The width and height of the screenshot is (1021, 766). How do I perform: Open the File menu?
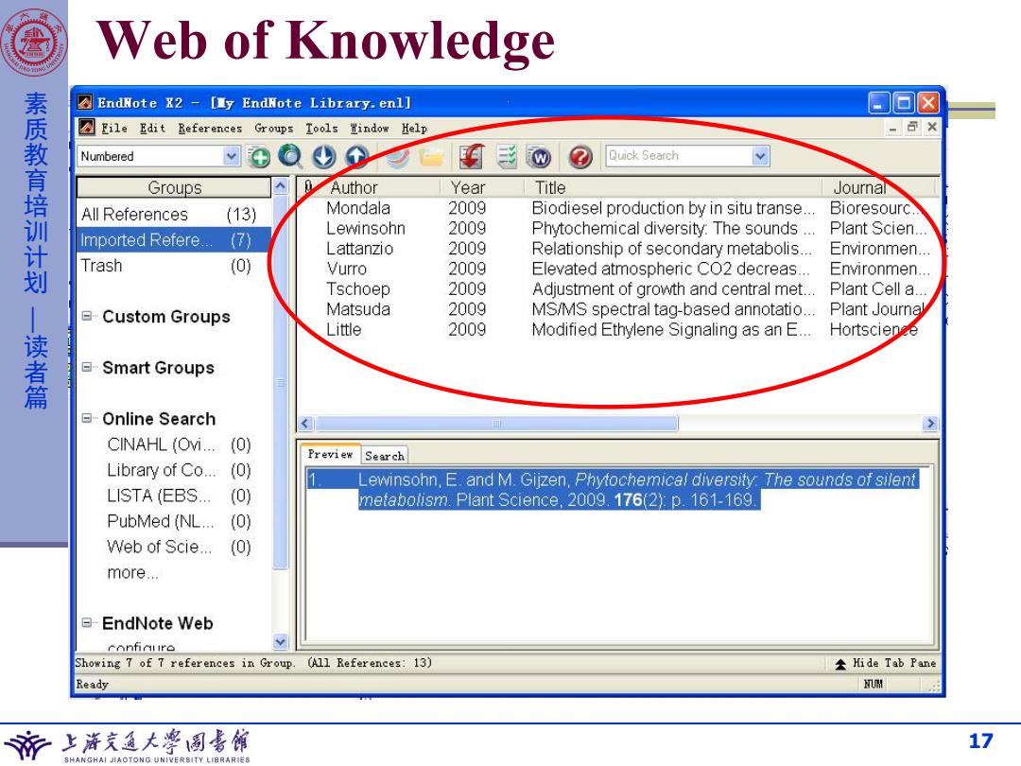[114, 129]
